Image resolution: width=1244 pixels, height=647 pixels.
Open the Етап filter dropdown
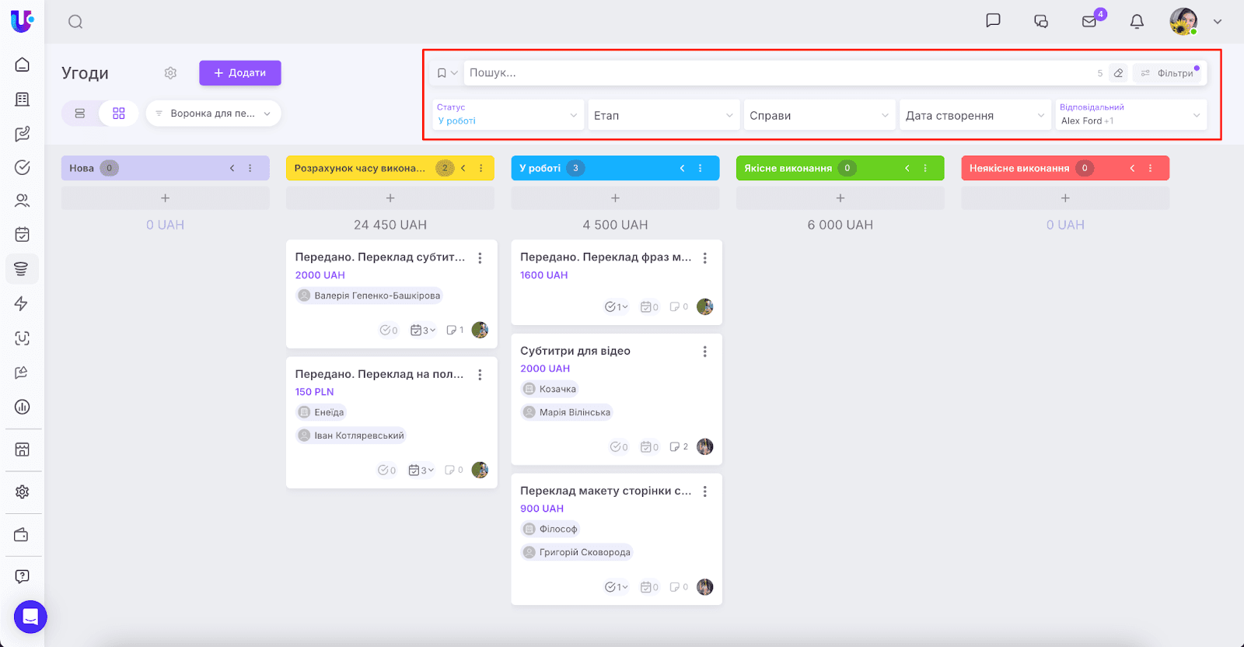(x=663, y=115)
